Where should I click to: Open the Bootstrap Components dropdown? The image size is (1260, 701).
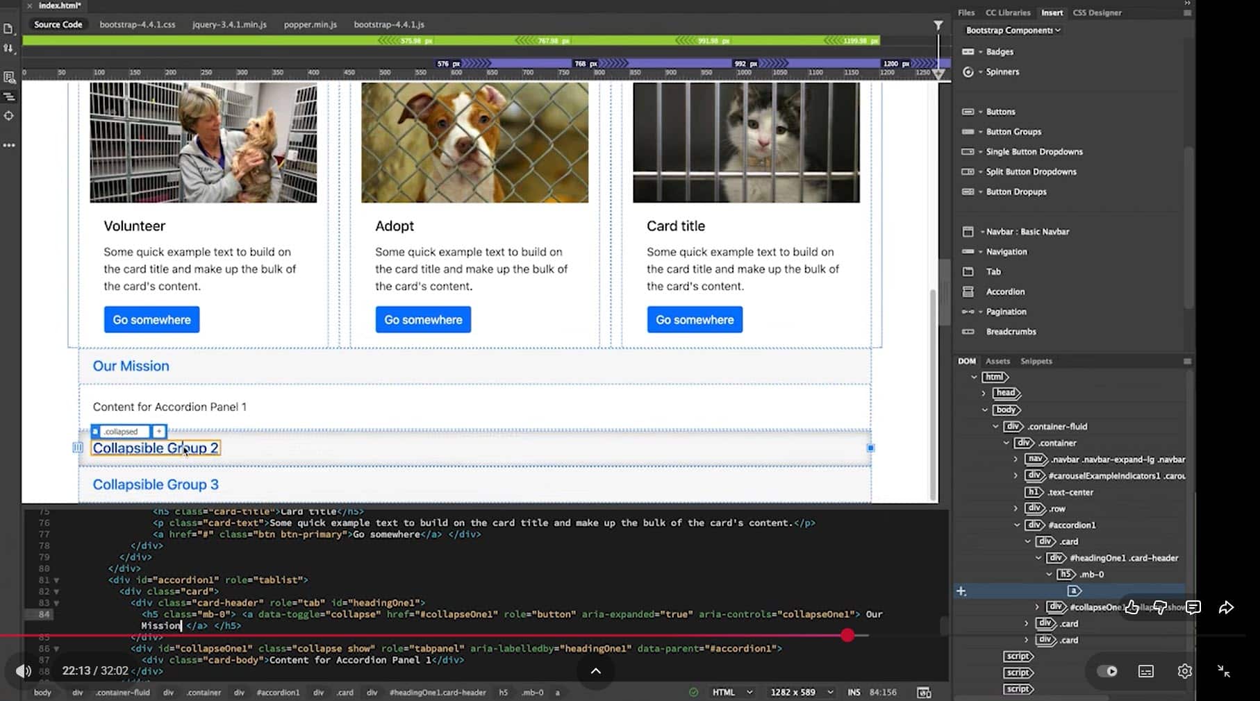click(1012, 31)
